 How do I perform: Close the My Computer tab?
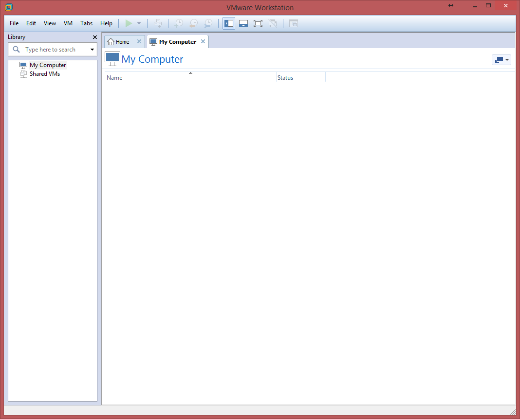[203, 41]
